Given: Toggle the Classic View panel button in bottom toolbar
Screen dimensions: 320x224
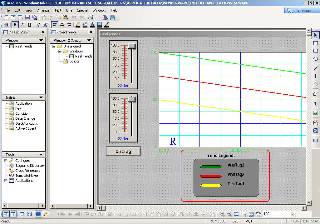Looking at the screenshot, I should click(x=6, y=214).
